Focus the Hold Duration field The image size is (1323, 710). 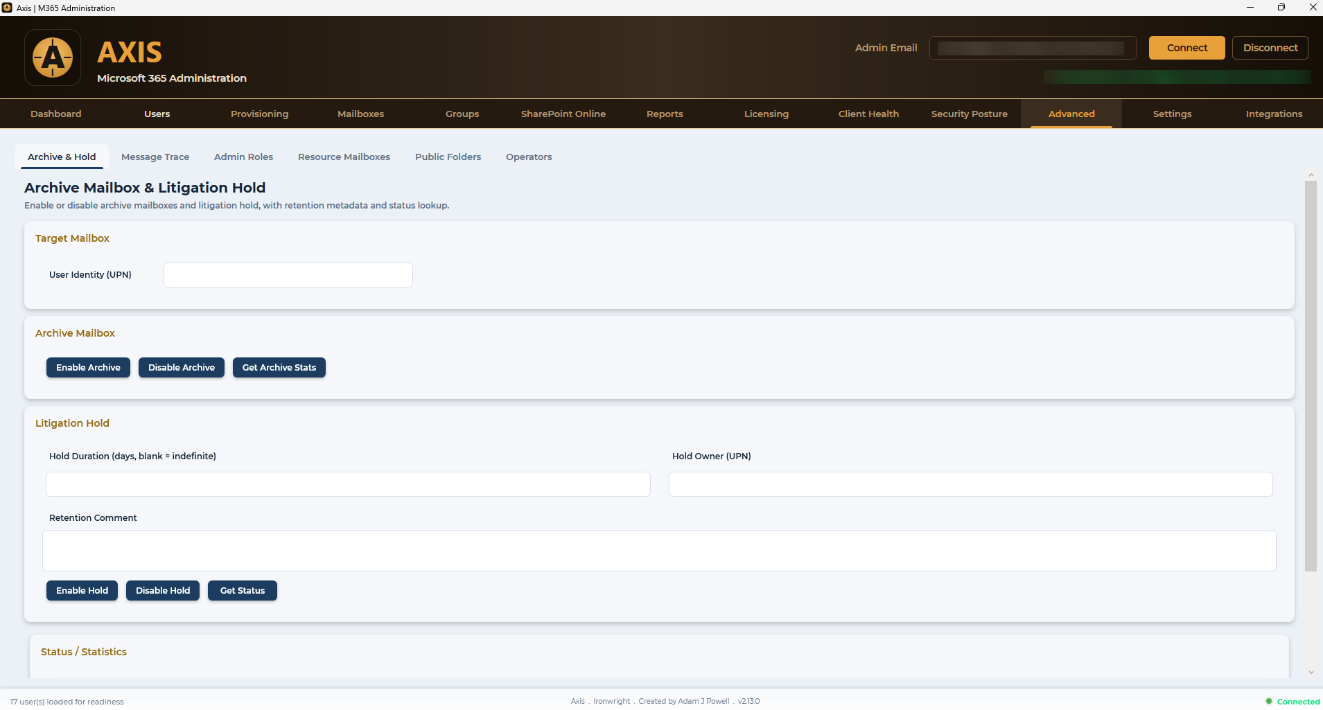348,484
